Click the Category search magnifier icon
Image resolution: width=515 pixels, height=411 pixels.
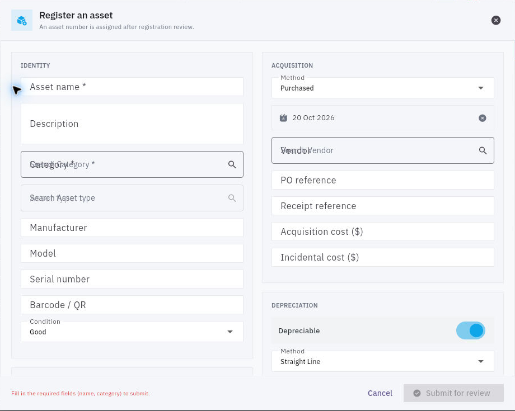point(232,164)
